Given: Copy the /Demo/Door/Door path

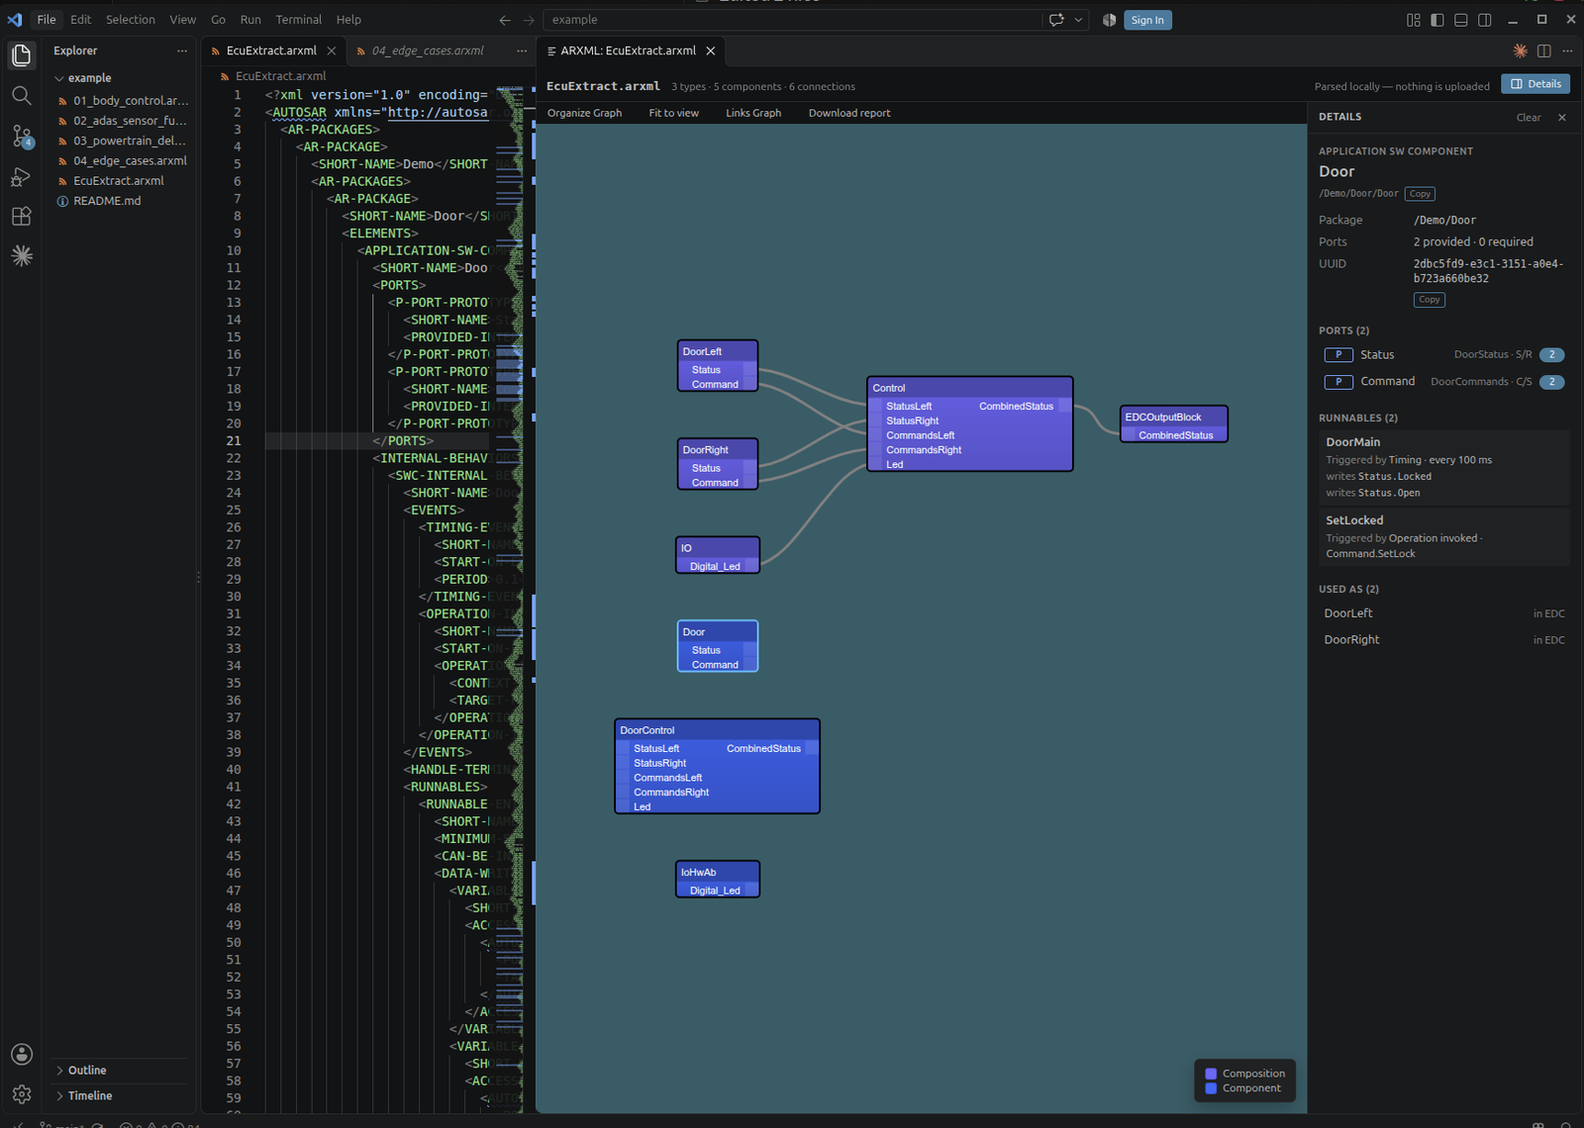Looking at the screenshot, I should coord(1421,194).
